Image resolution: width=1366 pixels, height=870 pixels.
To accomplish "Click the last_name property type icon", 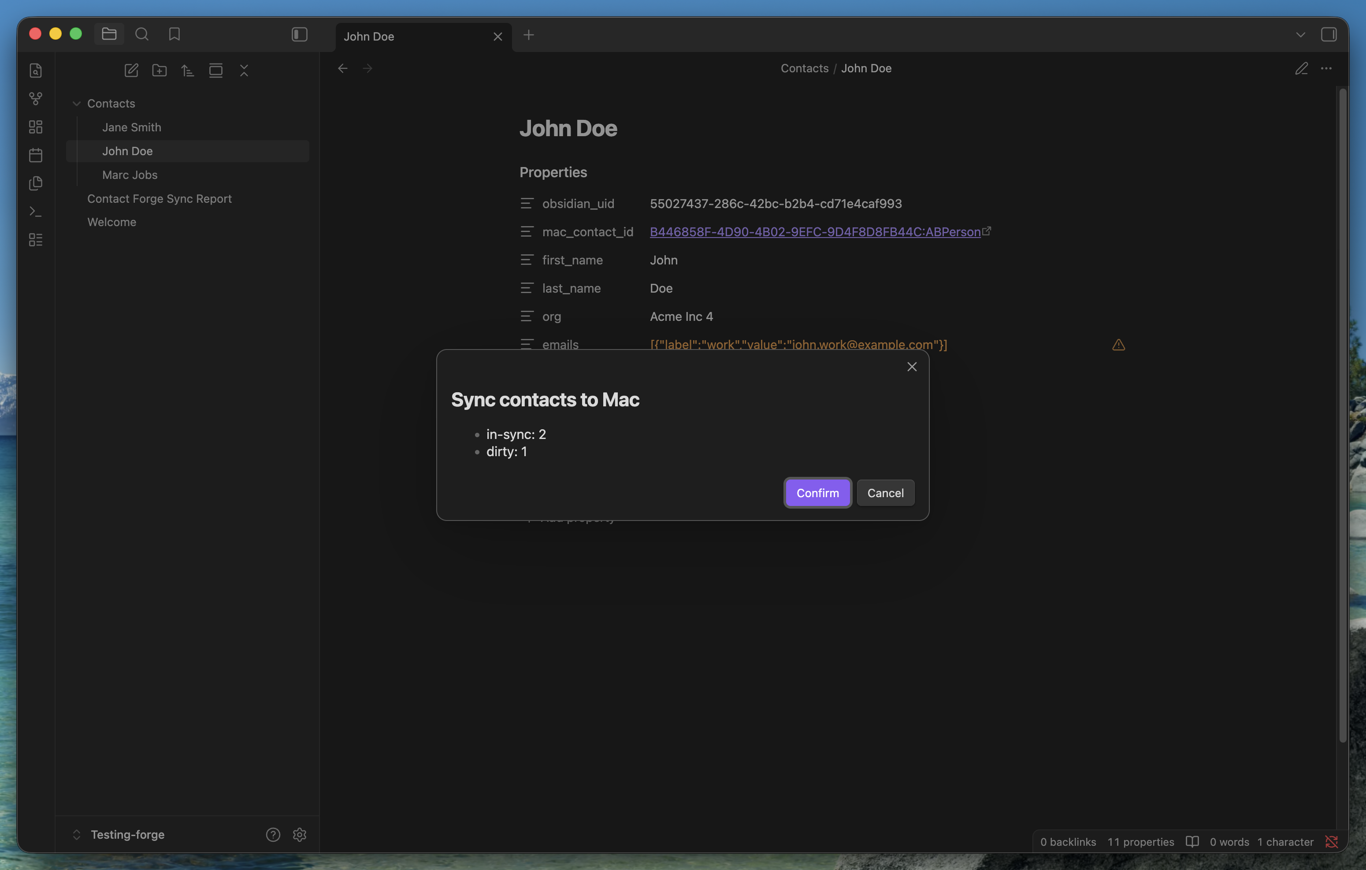I will tap(527, 288).
